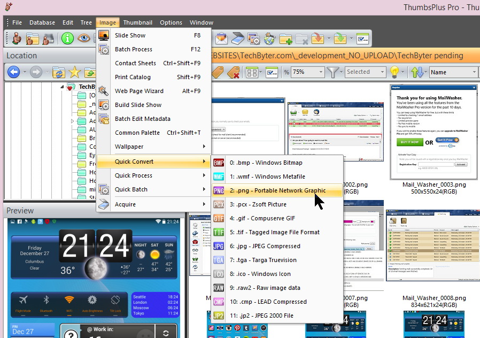Select 5: .tif Tagged Image File Format

point(277,232)
